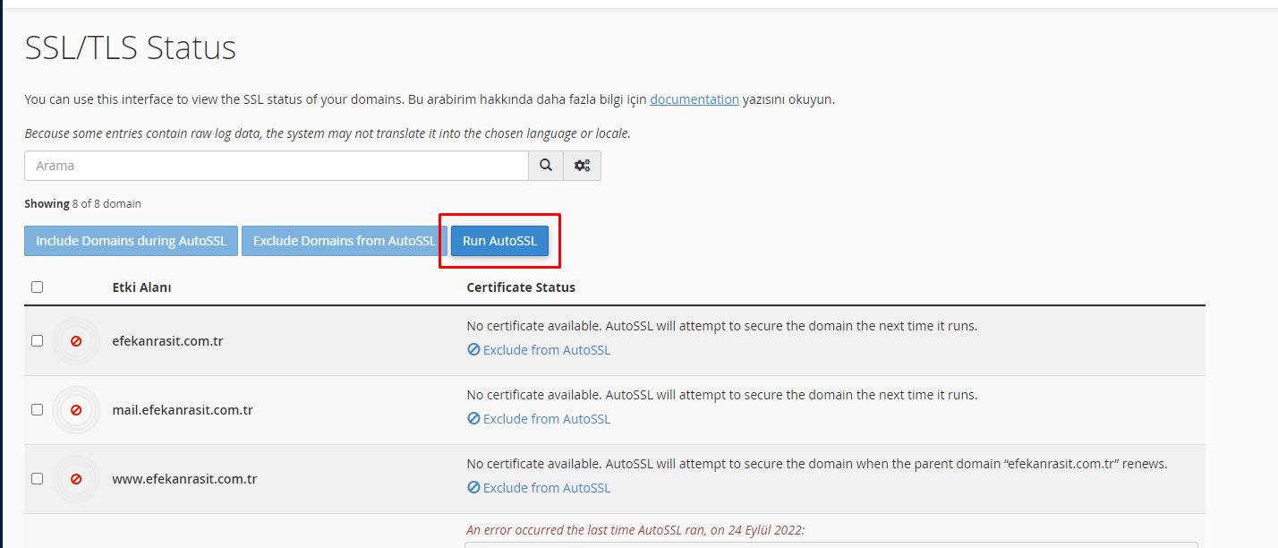Click the red status icon beside mail.efekanrasit.com.tr
Image resolution: width=1278 pixels, height=548 pixels.
click(76, 409)
